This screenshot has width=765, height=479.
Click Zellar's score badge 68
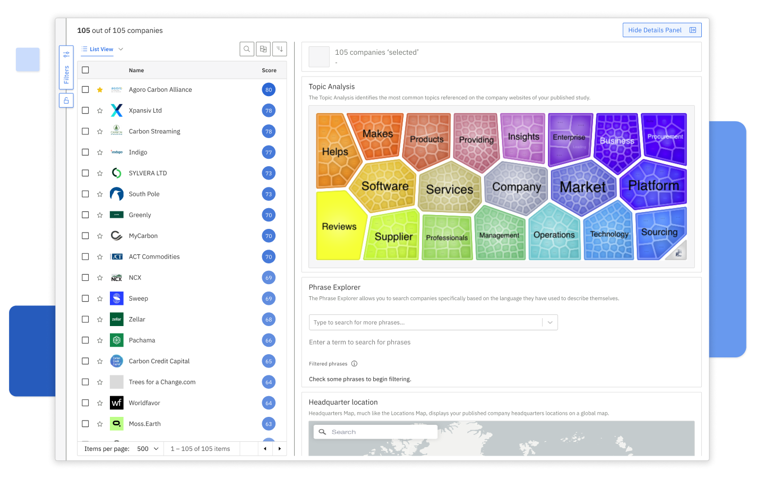[x=269, y=320]
